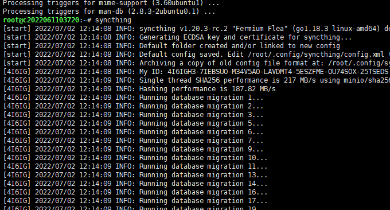Click 'Running database migration 6...' line
The width and height of the screenshot is (390, 210).
pyautogui.click(x=133, y=132)
